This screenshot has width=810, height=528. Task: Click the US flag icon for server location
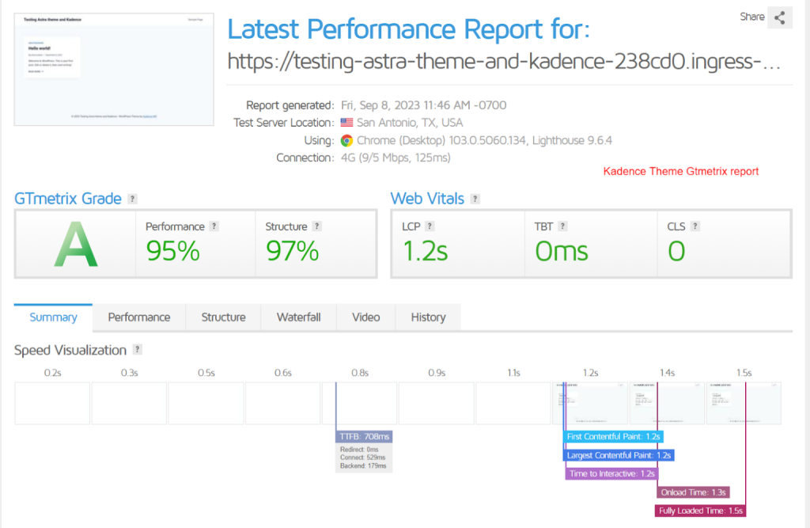pyautogui.click(x=345, y=123)
